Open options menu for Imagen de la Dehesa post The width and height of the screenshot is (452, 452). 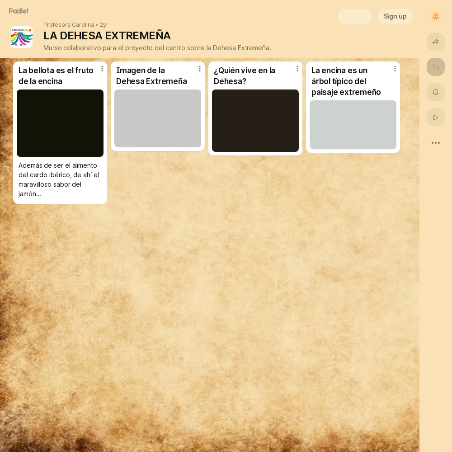coord(199,69)
